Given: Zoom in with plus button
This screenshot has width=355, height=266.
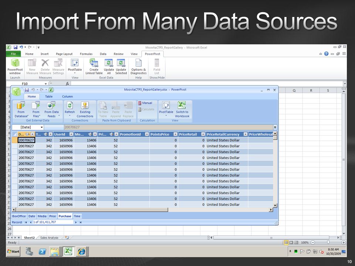Looking at the screenshot, I should coord(344,242).
